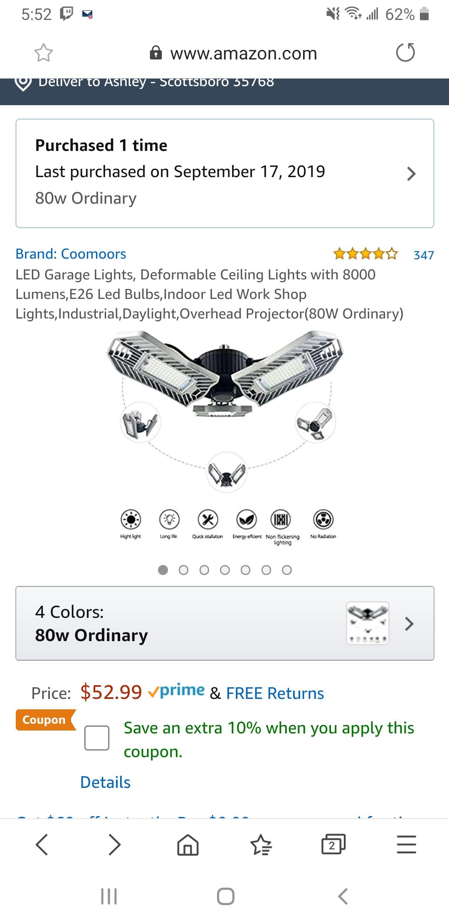The image size is (449, 923).
Task: Open FREE Returns link
Action: click(275, 693)
